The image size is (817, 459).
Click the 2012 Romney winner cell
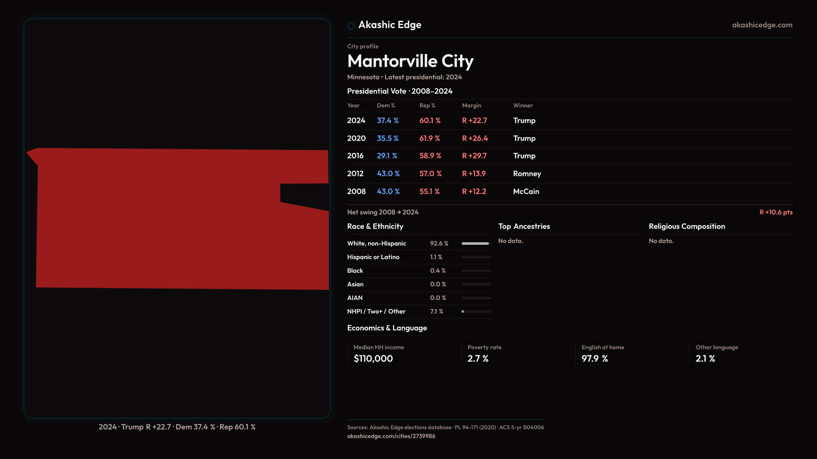[x=527, y=174]
